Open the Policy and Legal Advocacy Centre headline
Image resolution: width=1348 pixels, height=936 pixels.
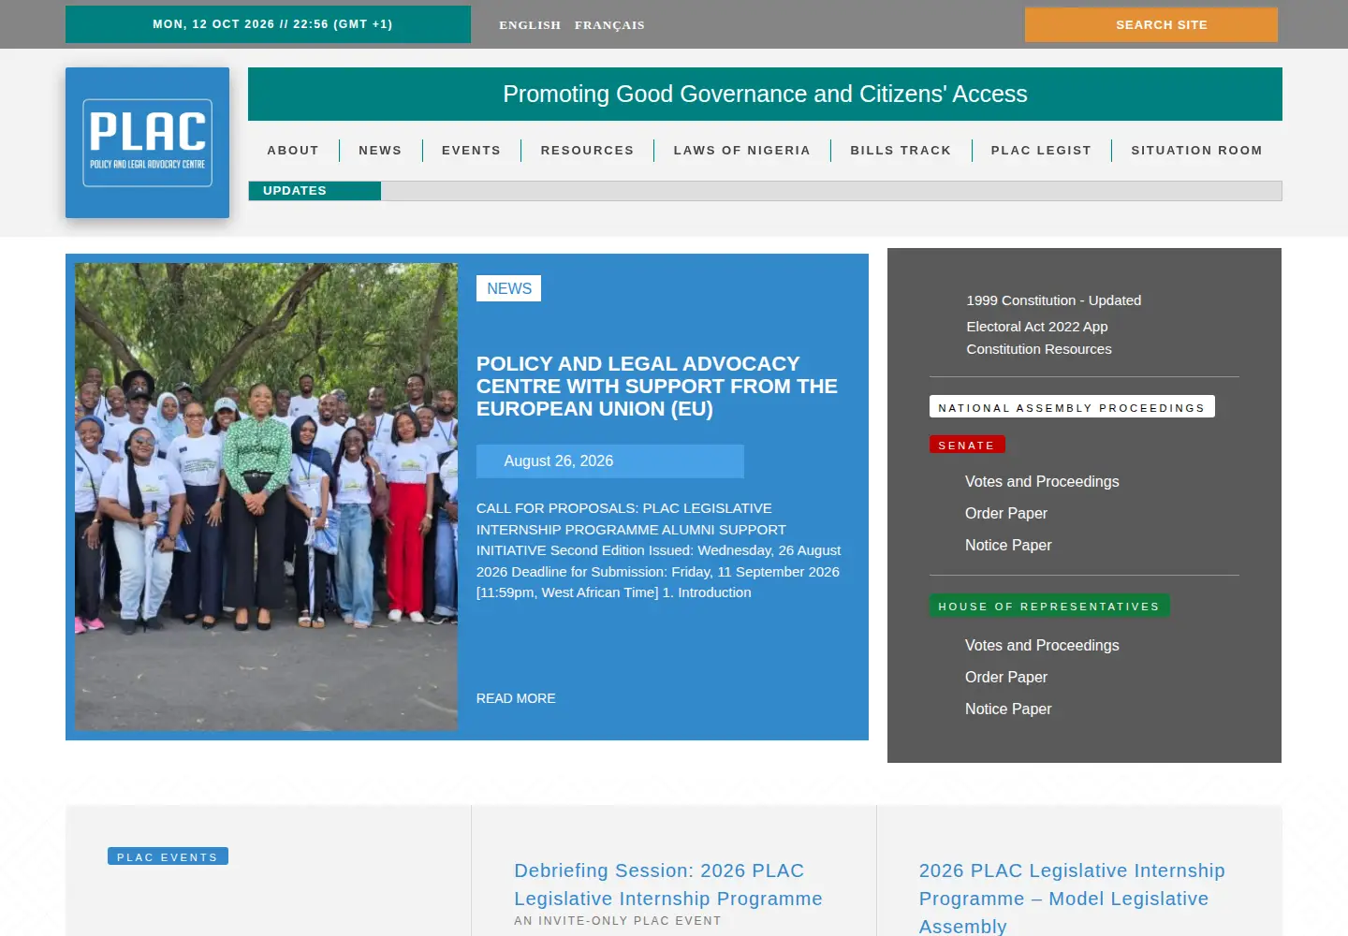point(656,386)
